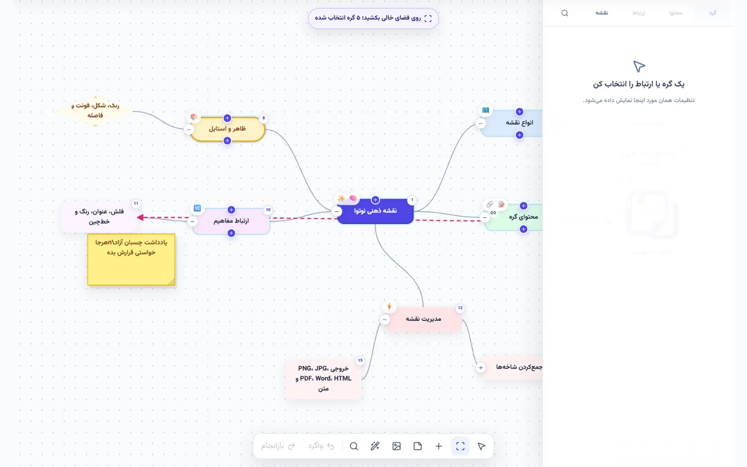The image size is (747, 467).
Task: Click the sparkles icon on the central node
Action: 341,198
